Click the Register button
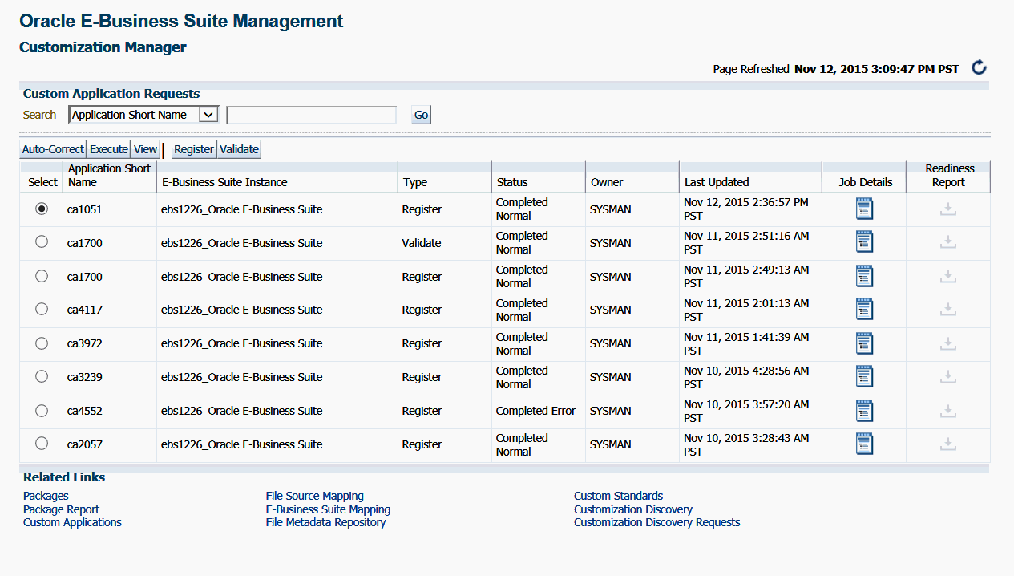This screenshot has height=576, width=1014. (194, 149)
